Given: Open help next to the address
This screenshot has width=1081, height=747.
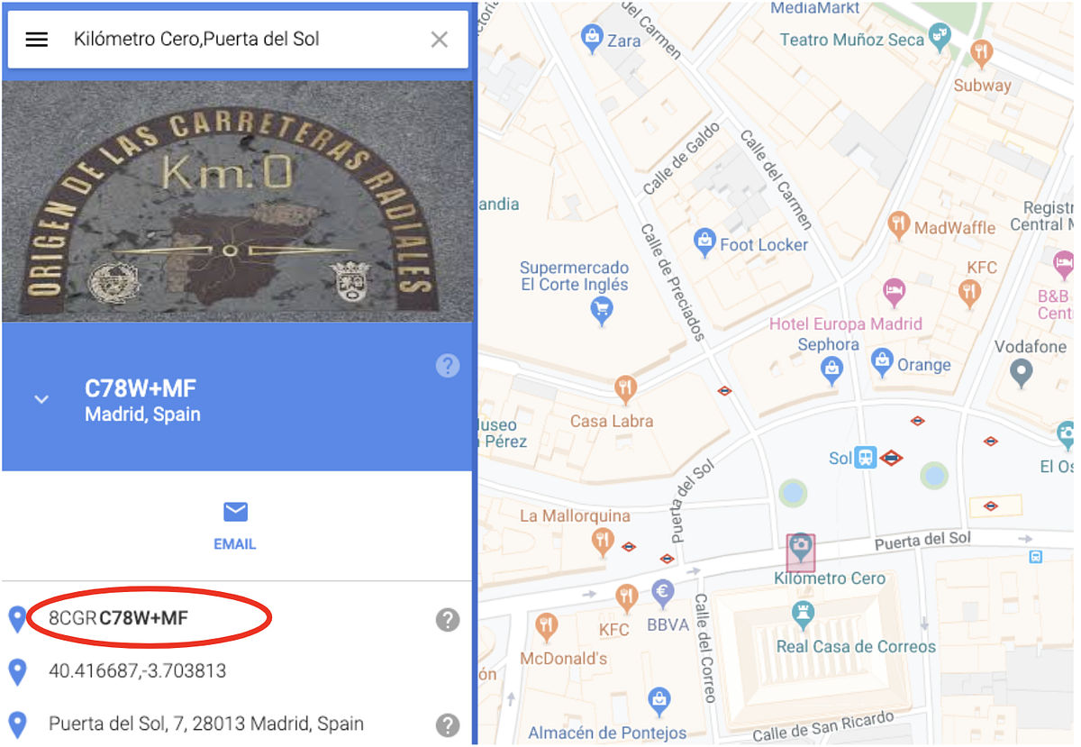Looking at the screenshot, I should click(448, 724).
